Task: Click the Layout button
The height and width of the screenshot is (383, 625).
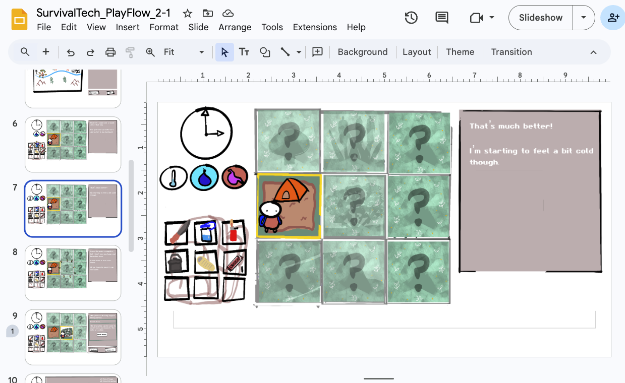Action: pos(417,52)
